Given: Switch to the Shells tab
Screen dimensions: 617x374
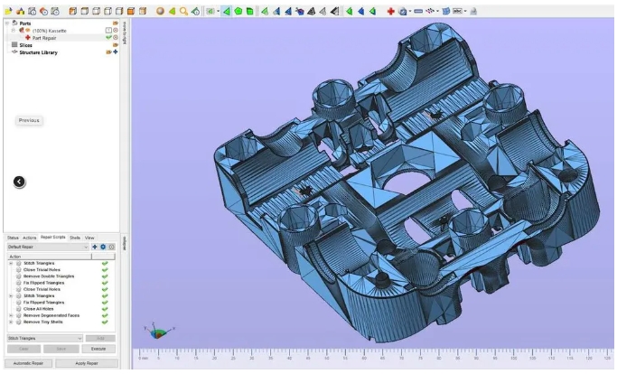Looking at the screenshot, I should click(75, 238).
